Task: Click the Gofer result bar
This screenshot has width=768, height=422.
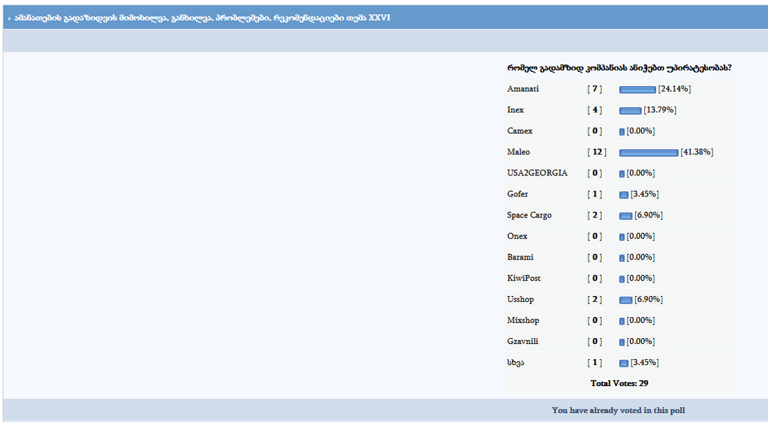Action: click(x=623, y=195)
